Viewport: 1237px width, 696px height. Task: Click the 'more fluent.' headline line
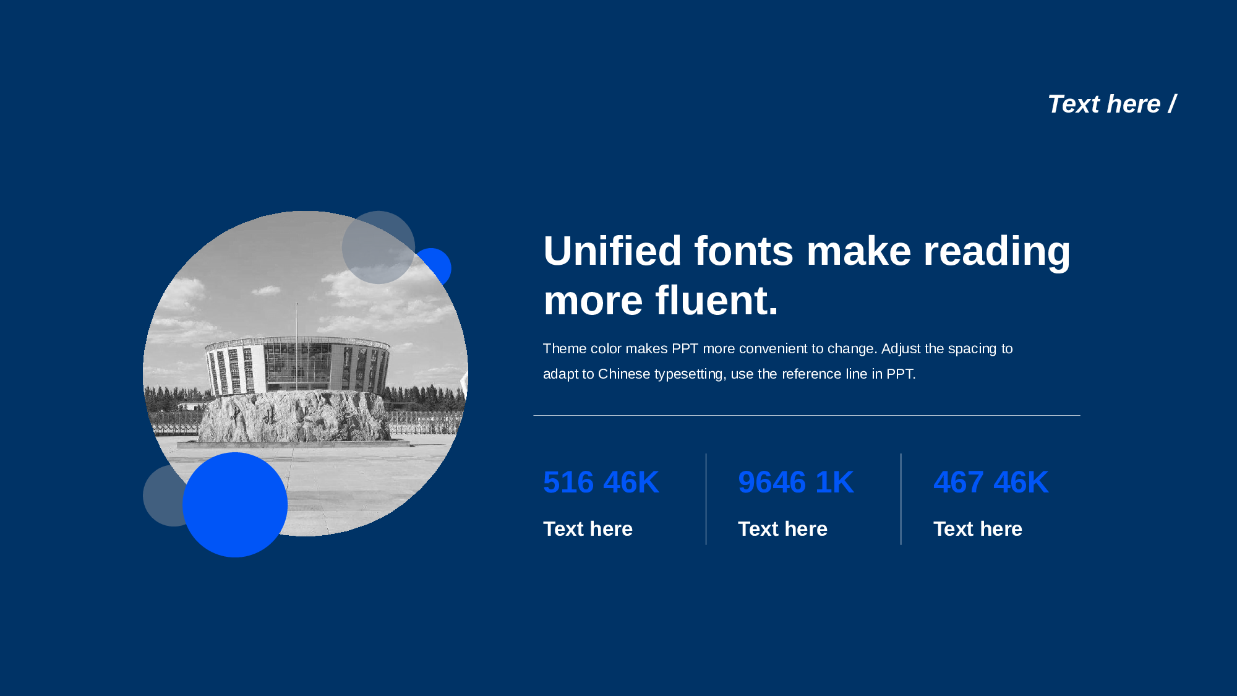(x=661, y=301)
